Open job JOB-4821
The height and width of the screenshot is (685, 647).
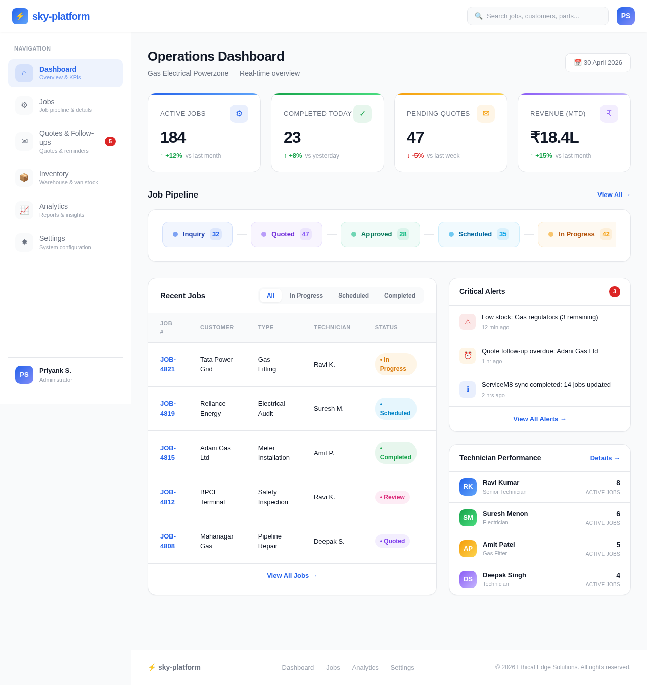pyautogui.click(x=168, y=364)
